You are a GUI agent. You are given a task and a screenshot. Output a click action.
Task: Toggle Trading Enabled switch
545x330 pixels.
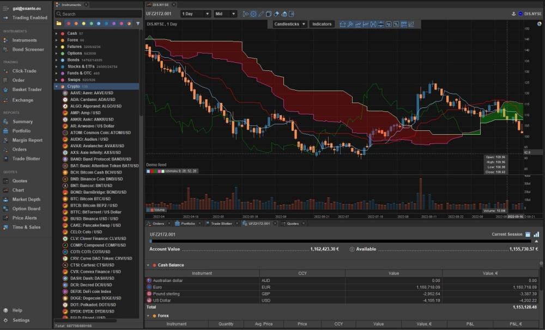[x=5, y=18]
